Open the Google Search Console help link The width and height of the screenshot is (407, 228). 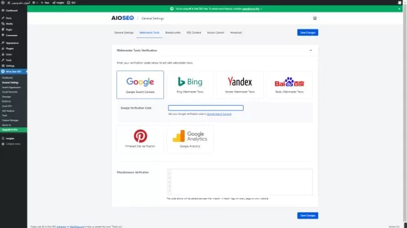click(219, 114)
